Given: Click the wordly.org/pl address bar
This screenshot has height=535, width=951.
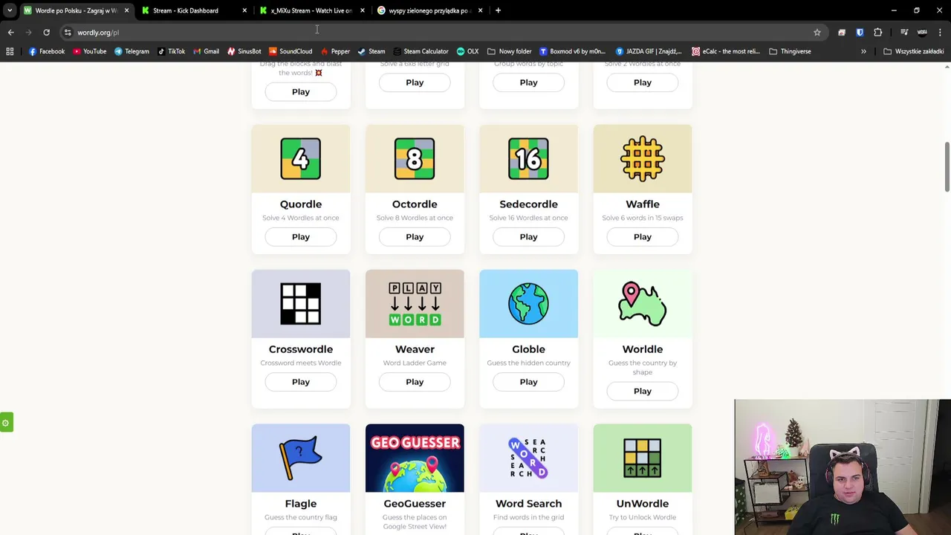Looking at the screenshot, I should [442, 32].
